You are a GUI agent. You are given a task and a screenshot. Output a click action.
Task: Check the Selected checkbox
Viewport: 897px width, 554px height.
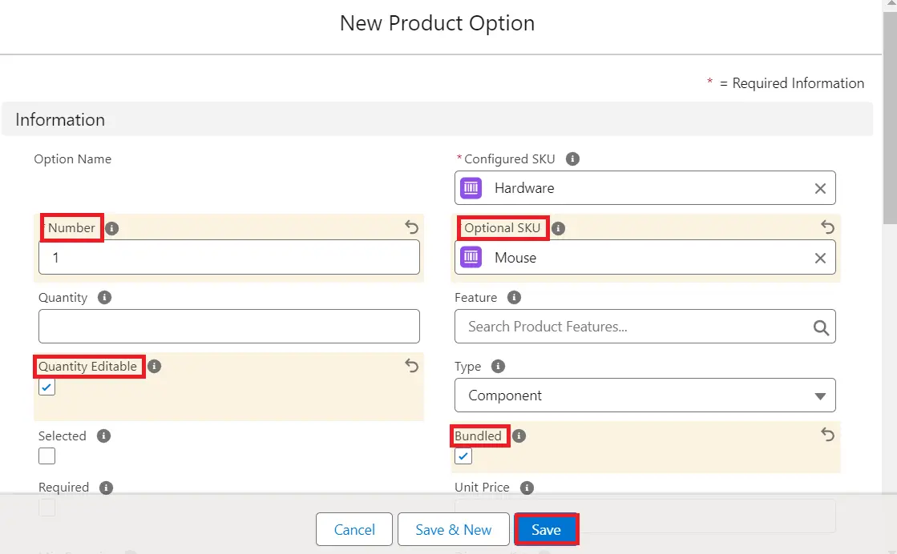[47, 456]
